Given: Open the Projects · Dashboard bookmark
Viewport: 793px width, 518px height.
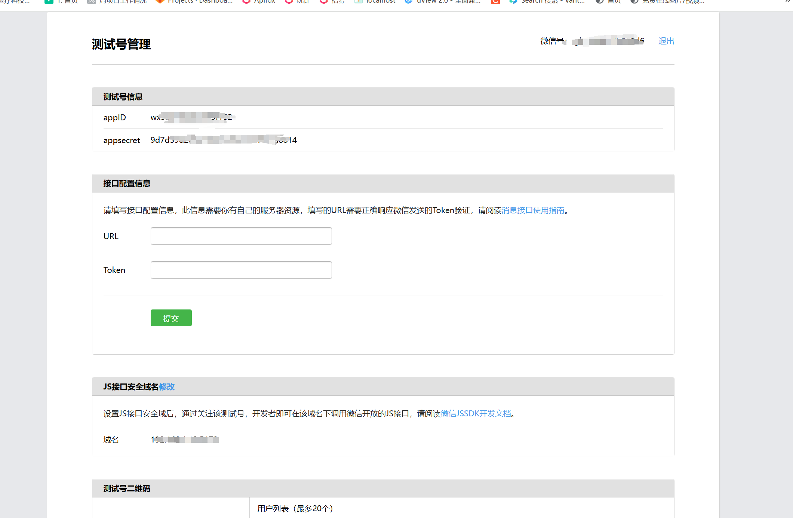Looking at the screenshot, I should (194, 2).
